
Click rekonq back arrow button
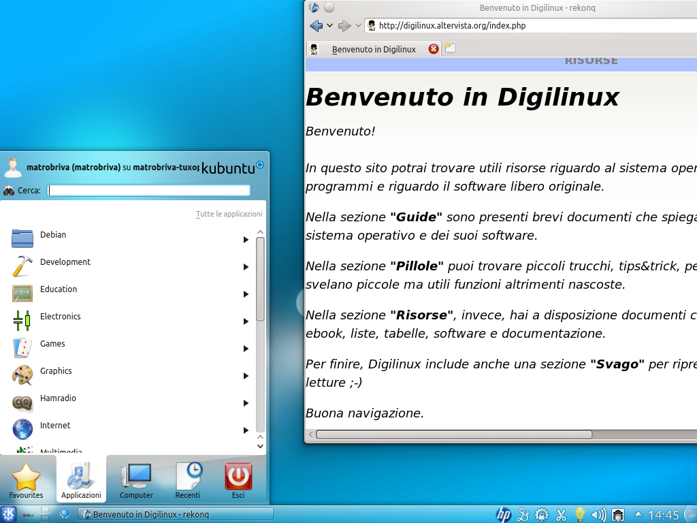[x=316, y=26]
